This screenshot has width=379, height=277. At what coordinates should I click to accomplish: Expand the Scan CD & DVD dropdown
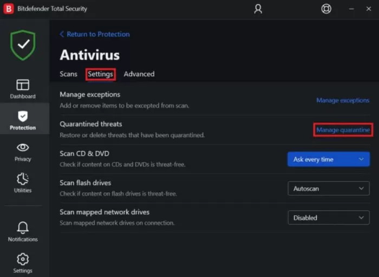tap(329, 159)
